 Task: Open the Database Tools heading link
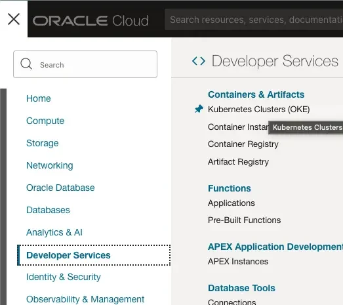point(242,288)
